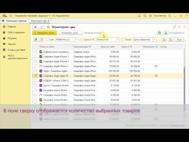Click select all checkmarks toolbar icon
Screen dimensions: 189x142
pyautogui.click(x=36, y=39)
